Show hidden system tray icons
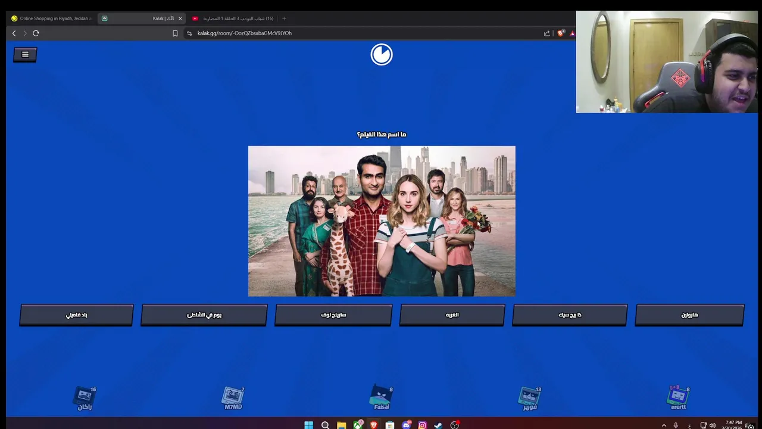The width and height of the screenshot is (762, 429). (664, 425)
